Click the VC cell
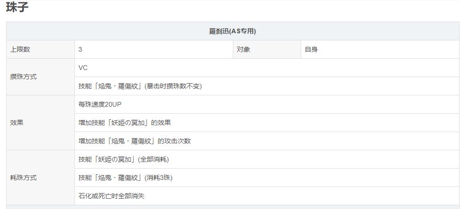The width and height of the screenshot is (460, 209). (83, 68)
